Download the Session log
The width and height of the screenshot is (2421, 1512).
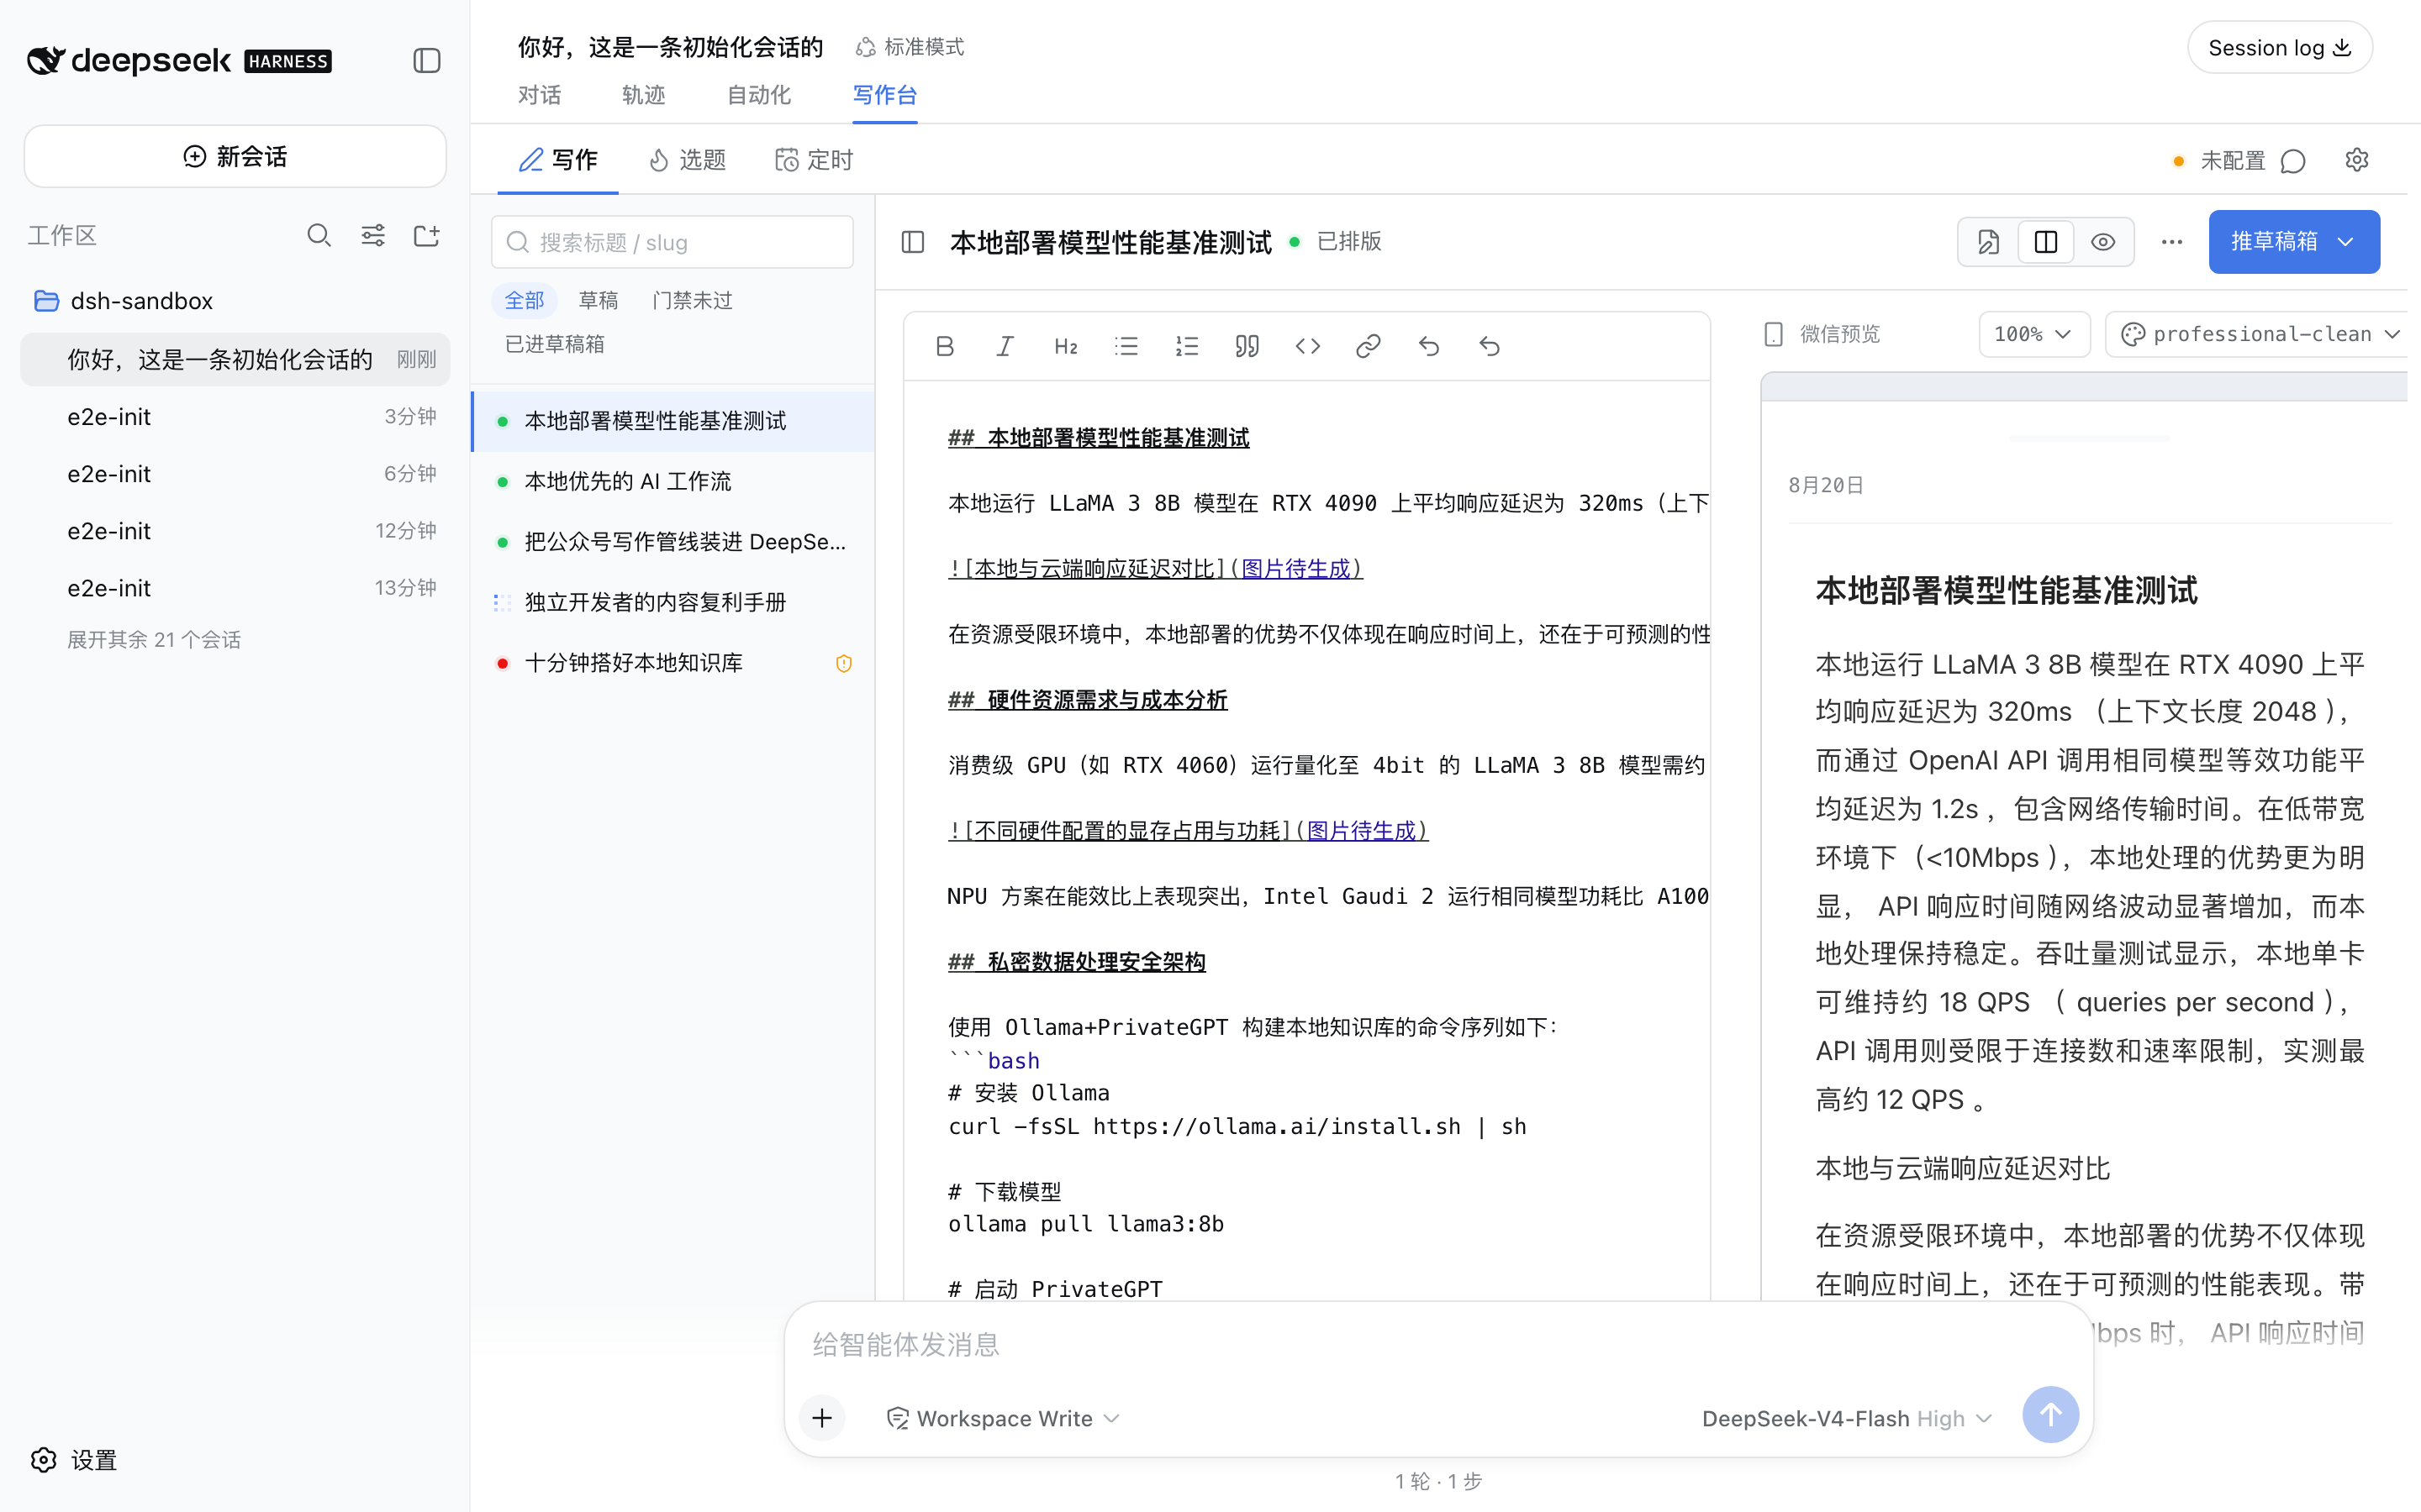click(2279, 48)
